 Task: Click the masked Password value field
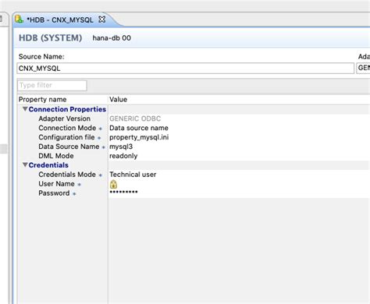pyautogui.click(x=123, y=193)
